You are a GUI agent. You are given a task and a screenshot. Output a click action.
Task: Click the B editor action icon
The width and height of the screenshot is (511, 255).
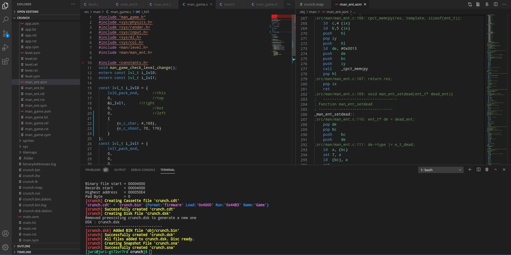click(487, 4)
